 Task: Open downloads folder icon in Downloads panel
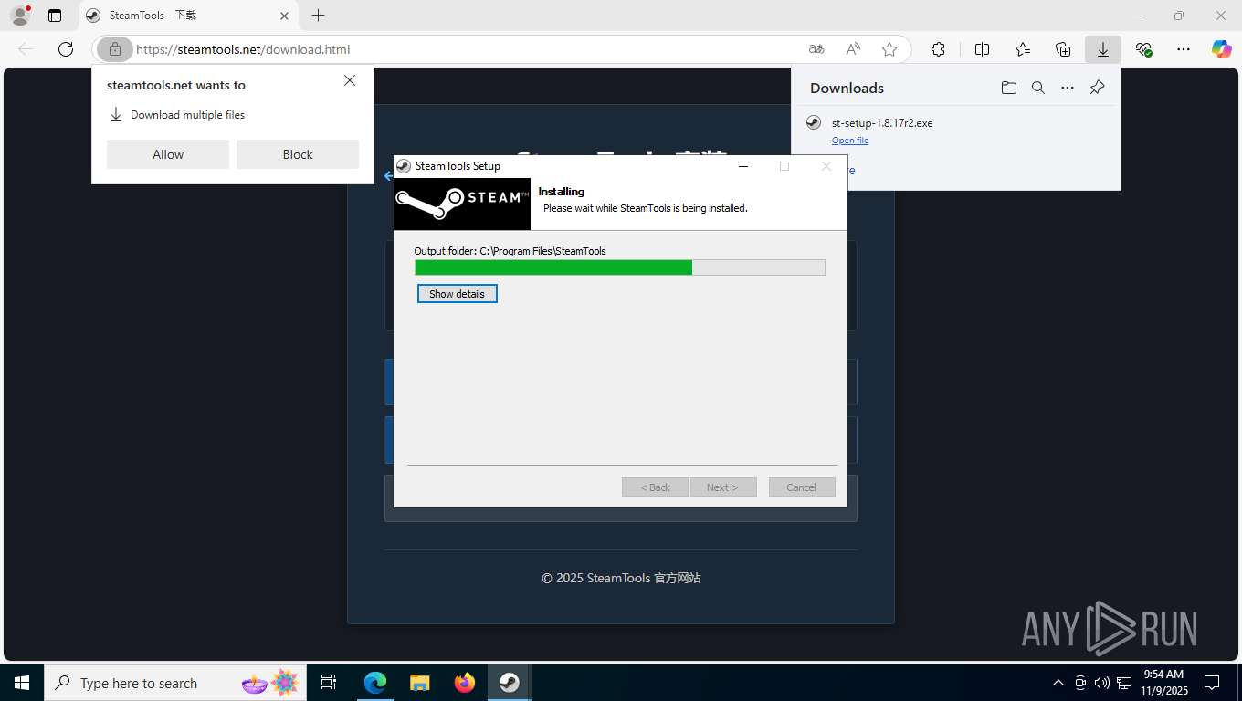click(1008, 88)
